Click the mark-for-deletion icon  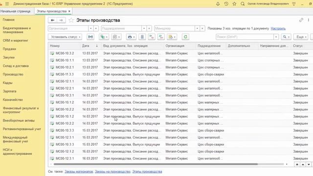coord(142,37)
